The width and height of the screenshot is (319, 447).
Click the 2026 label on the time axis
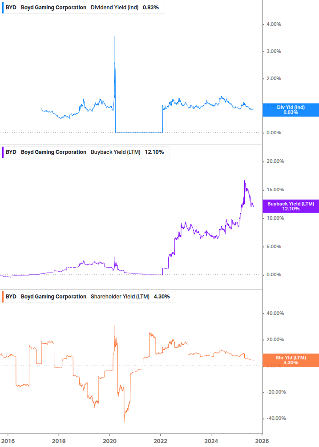(262, 441)
